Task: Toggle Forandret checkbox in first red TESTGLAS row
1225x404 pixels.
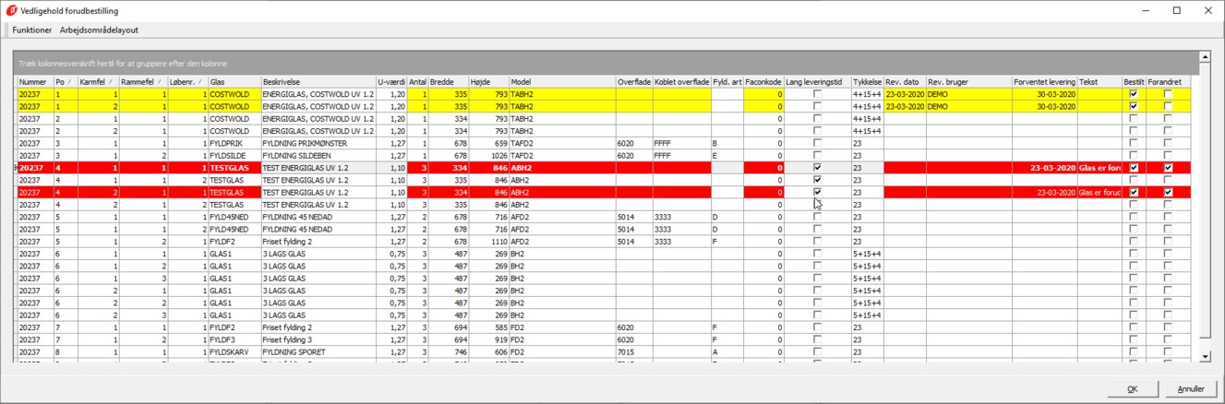Action: [x=1168, y=168]
